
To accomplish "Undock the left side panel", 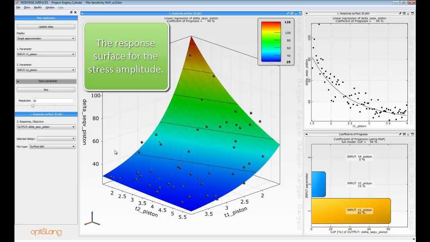I will 71,12.
